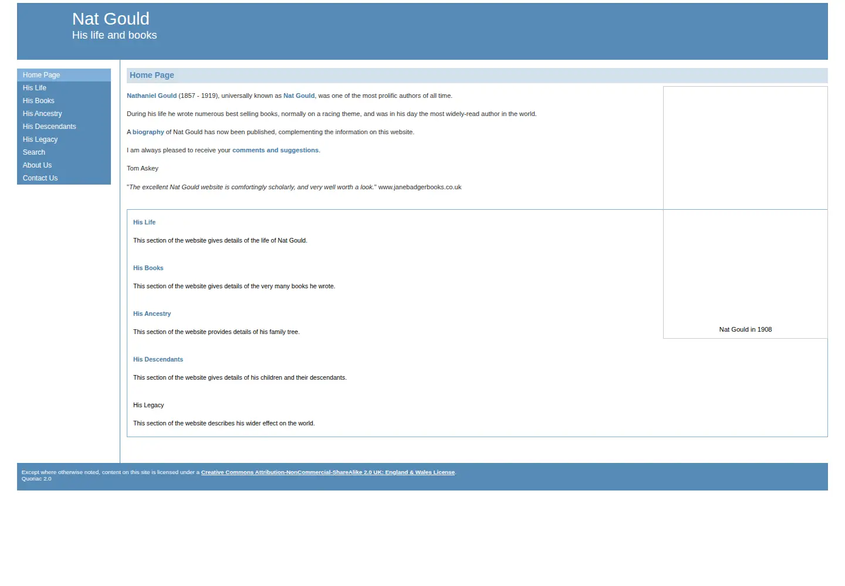
Task: Click 'details of his children and their descendants' text
Action: tap(285, 377)
